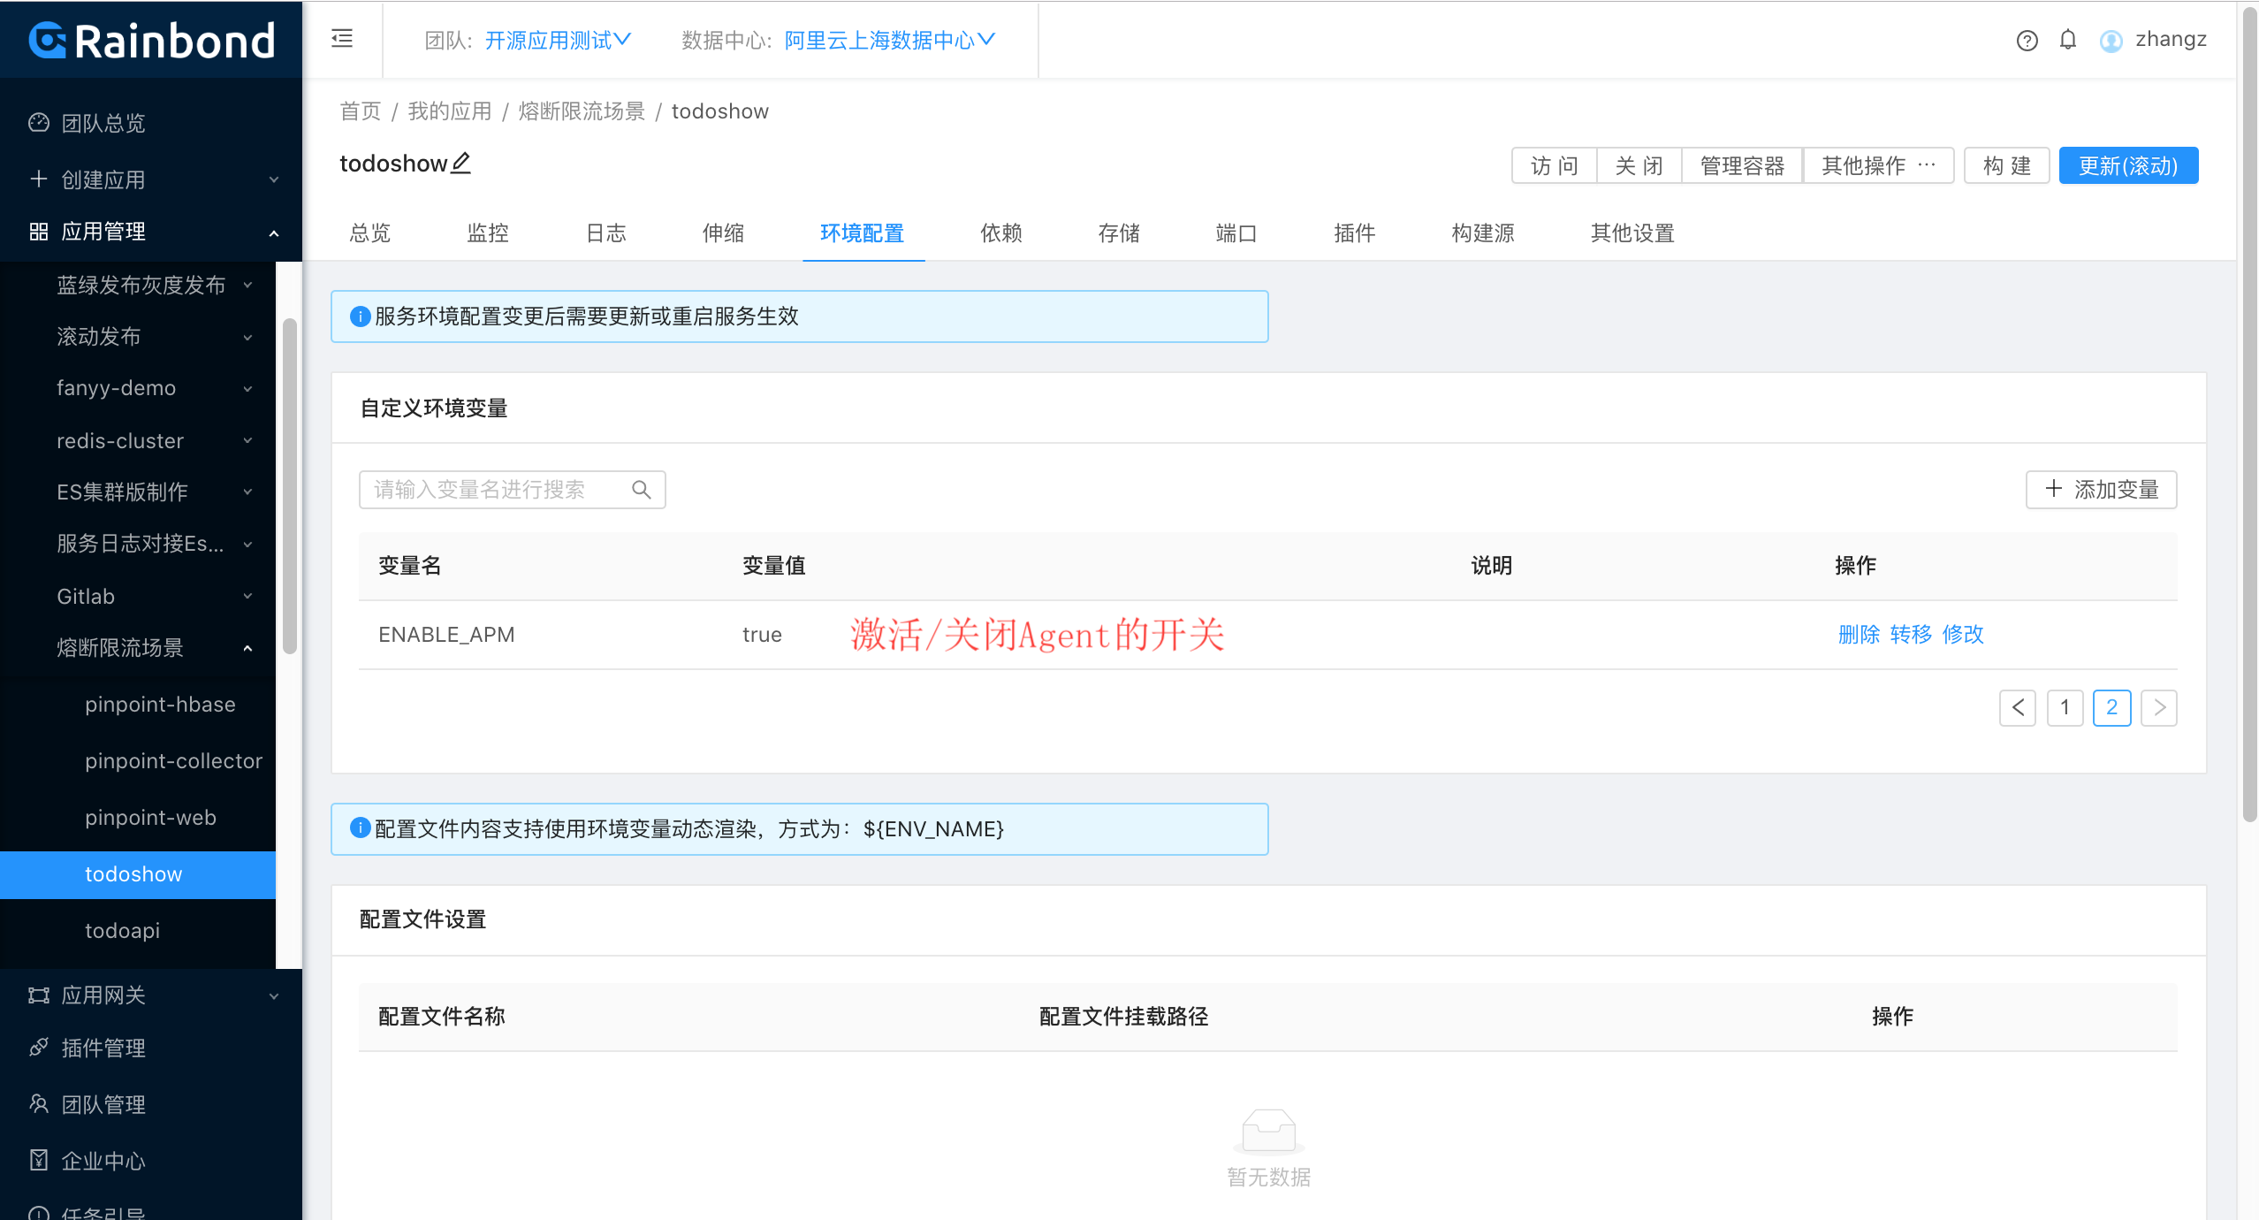2259x1220 pixels.
Task: Open help via the question mark icon
Action: 2027,40
